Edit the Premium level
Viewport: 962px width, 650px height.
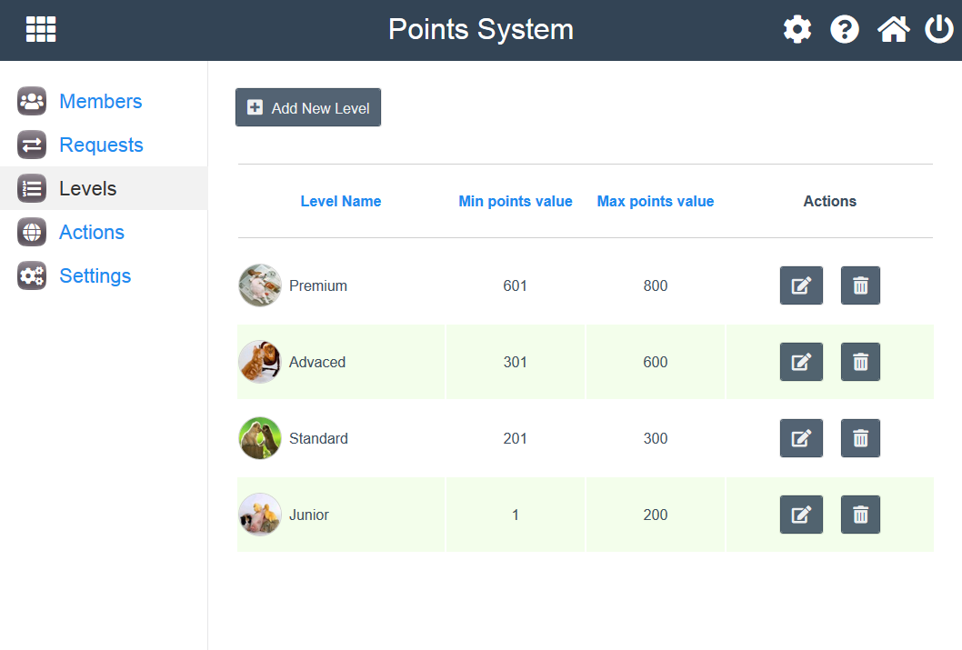tap(801, 285)
